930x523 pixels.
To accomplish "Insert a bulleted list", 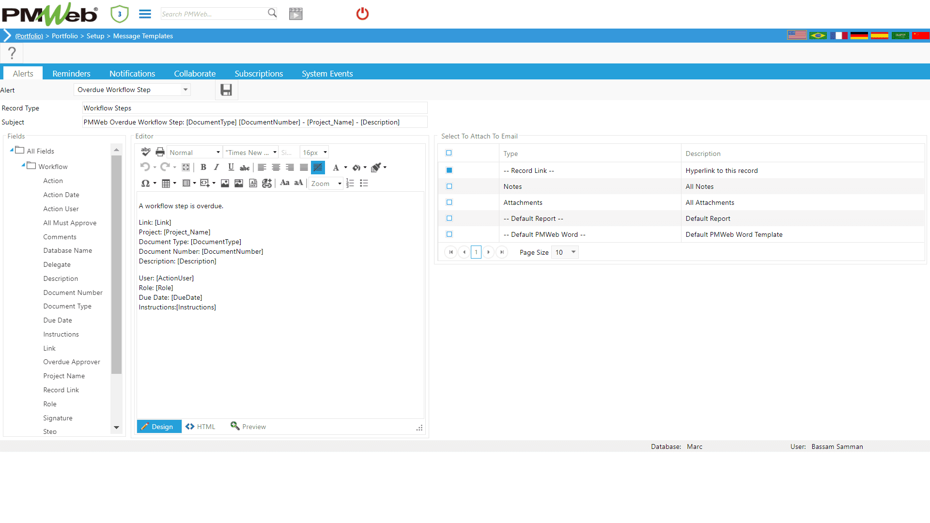I will (x=364, y=183).
